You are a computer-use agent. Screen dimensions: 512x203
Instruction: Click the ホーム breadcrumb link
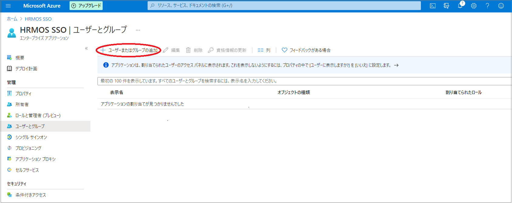tap(12, 19)
